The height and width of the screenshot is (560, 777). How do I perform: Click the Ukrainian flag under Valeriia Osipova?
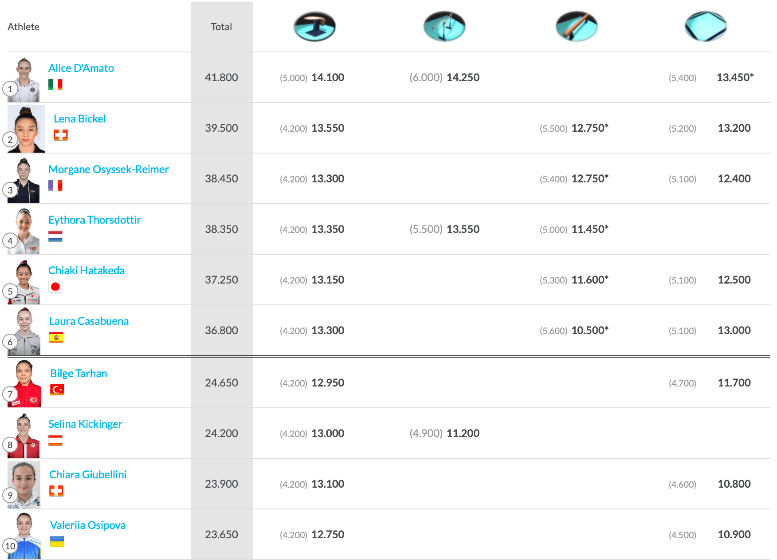(57, 541)
